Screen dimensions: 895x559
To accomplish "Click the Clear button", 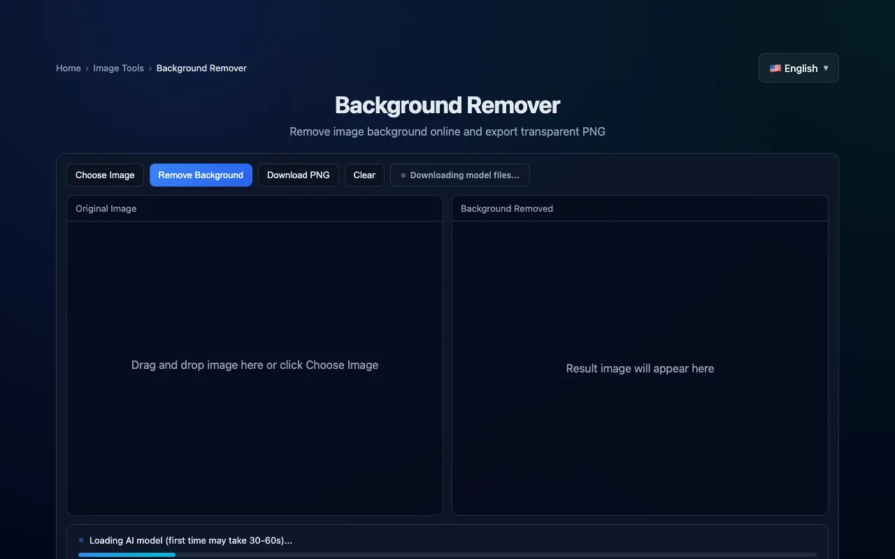I will click(364, 175).
